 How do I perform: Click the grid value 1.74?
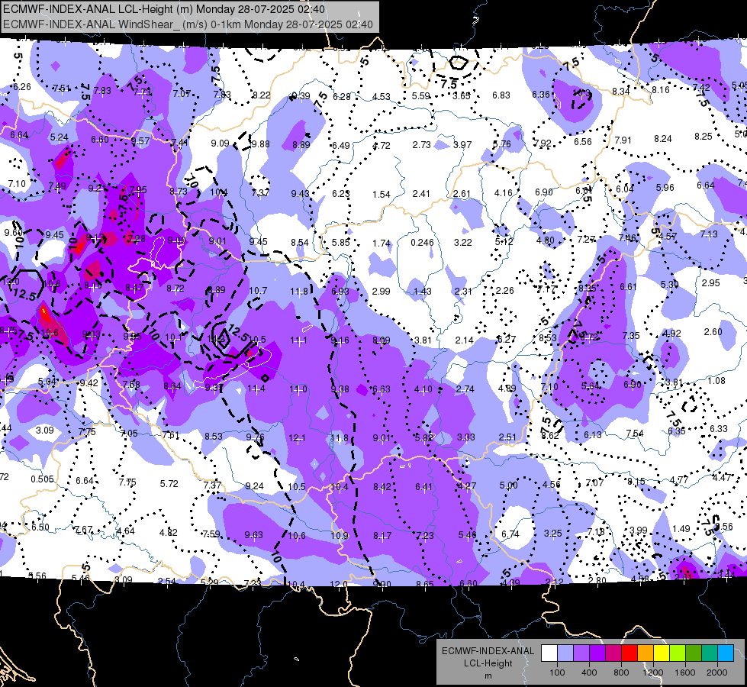tap(381, 244)
